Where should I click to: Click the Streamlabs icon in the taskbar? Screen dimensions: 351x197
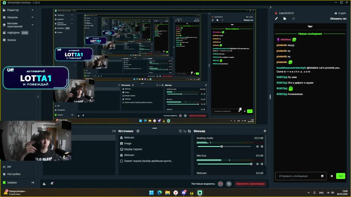(x=200, y=193)
